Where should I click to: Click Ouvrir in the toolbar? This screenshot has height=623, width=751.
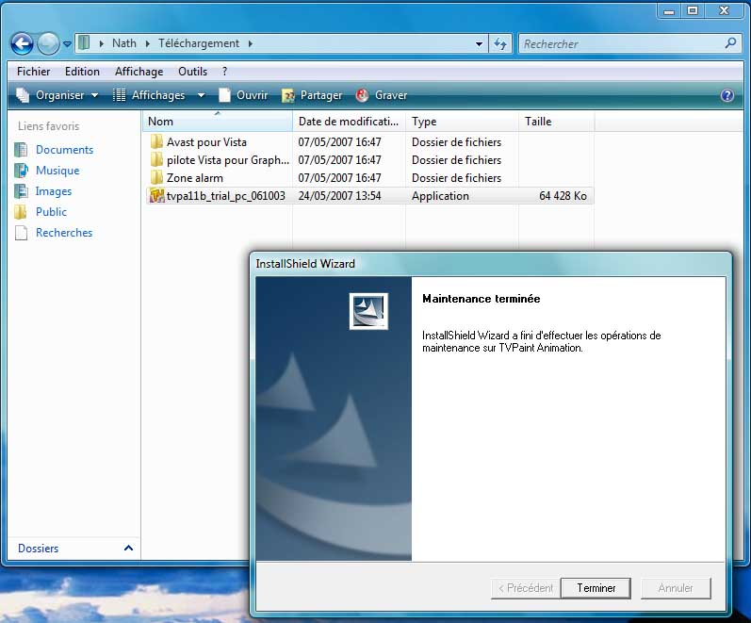click(x=243, y=95)
